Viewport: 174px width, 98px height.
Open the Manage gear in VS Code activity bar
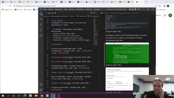(x=41, y=90)
